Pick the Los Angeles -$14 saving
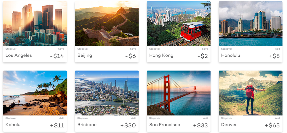287x133 pixels. (x=57, y=56)
